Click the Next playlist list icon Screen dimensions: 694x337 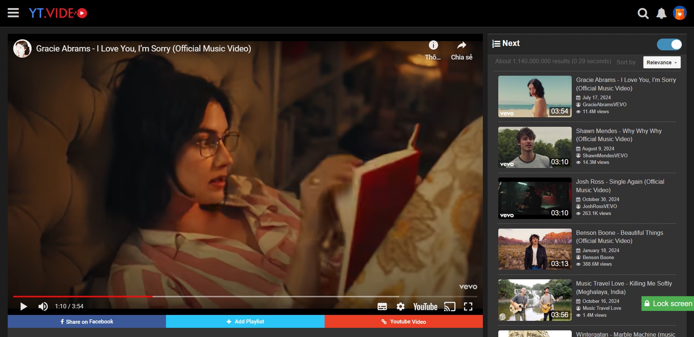point(496,44)
